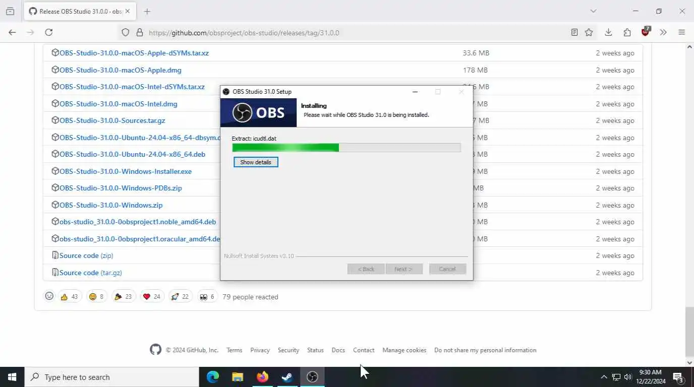Download obs-studio noble_amd64.deb package

[x=138, y=222]
